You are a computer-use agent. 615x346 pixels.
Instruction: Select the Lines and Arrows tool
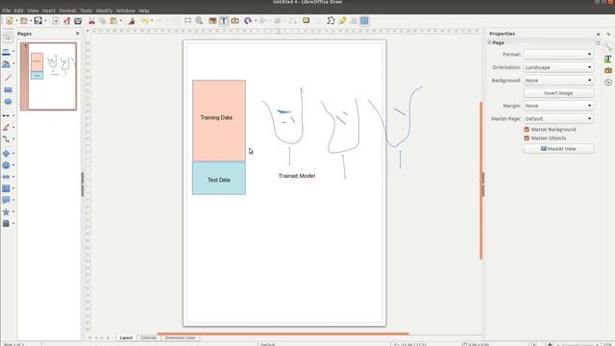tap(6, 115)
